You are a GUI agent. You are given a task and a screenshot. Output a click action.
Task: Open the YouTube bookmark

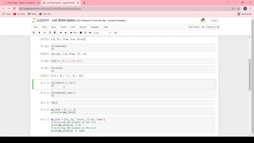pyautogui.click(x=19, y=14)
